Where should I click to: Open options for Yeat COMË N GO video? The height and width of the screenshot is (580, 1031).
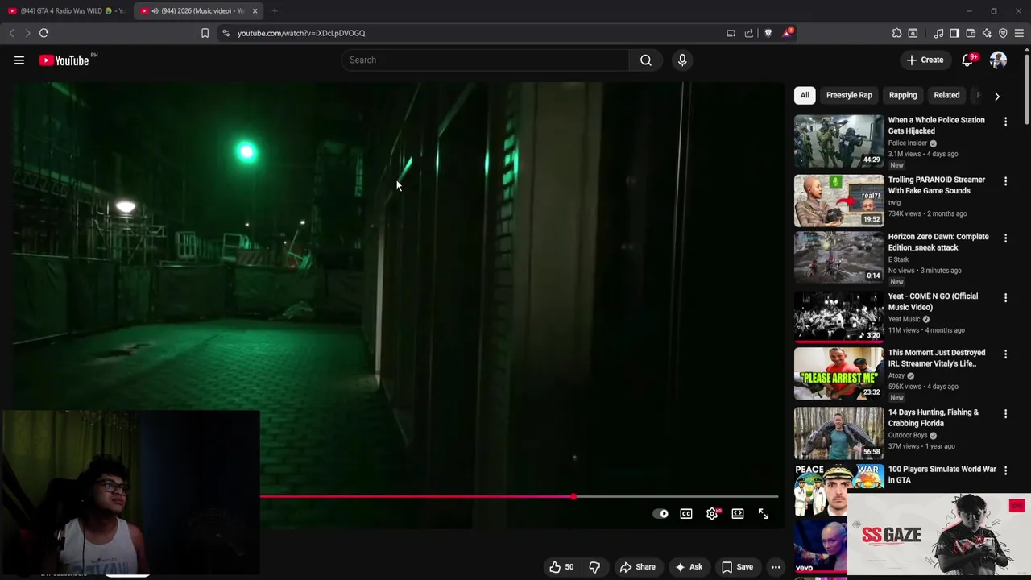(1005, 298)
